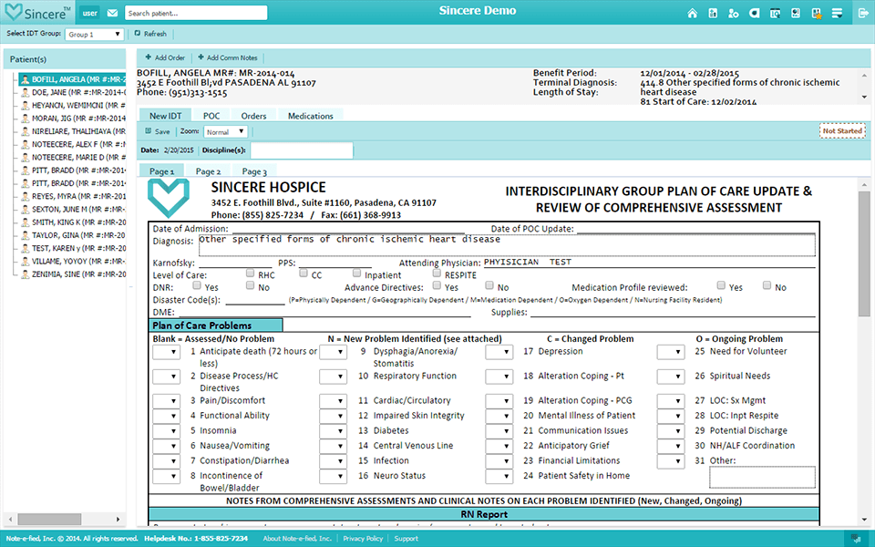Click the Not Started status button
This screenshot has height=547, width=875.
click(x=842, y=130)
